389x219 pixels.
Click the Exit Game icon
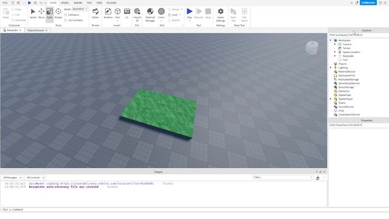pyautogui.click(x=244, y=12)
